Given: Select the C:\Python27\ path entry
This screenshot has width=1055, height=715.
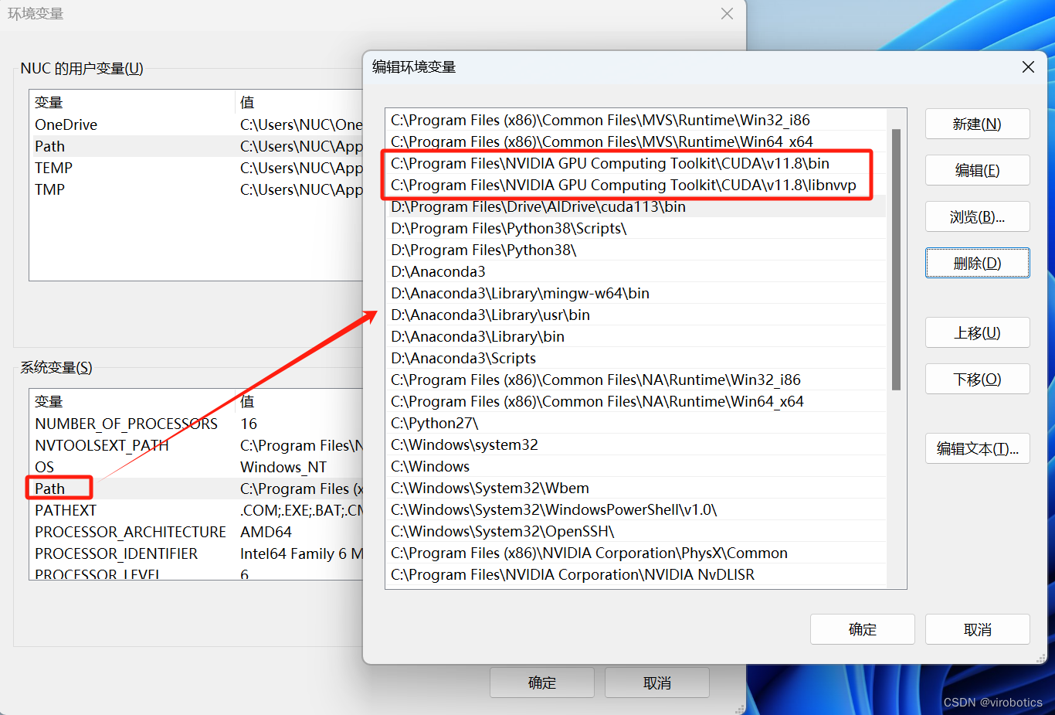Looking at the screenshot, I should pos(636,423).
